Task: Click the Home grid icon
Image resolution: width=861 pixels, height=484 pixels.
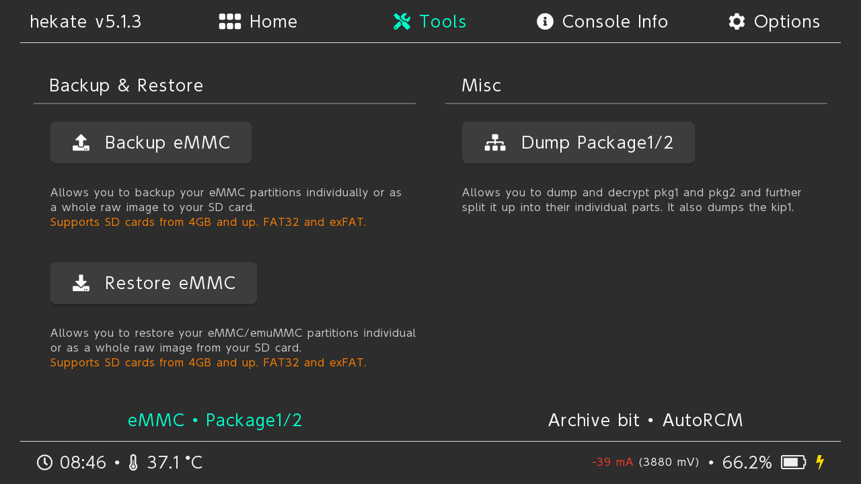Action: coord(230,22)
